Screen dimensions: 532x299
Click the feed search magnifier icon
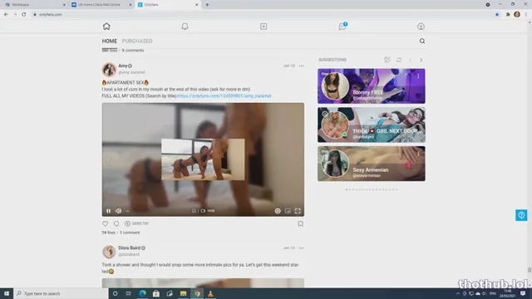tap(422, 41)
